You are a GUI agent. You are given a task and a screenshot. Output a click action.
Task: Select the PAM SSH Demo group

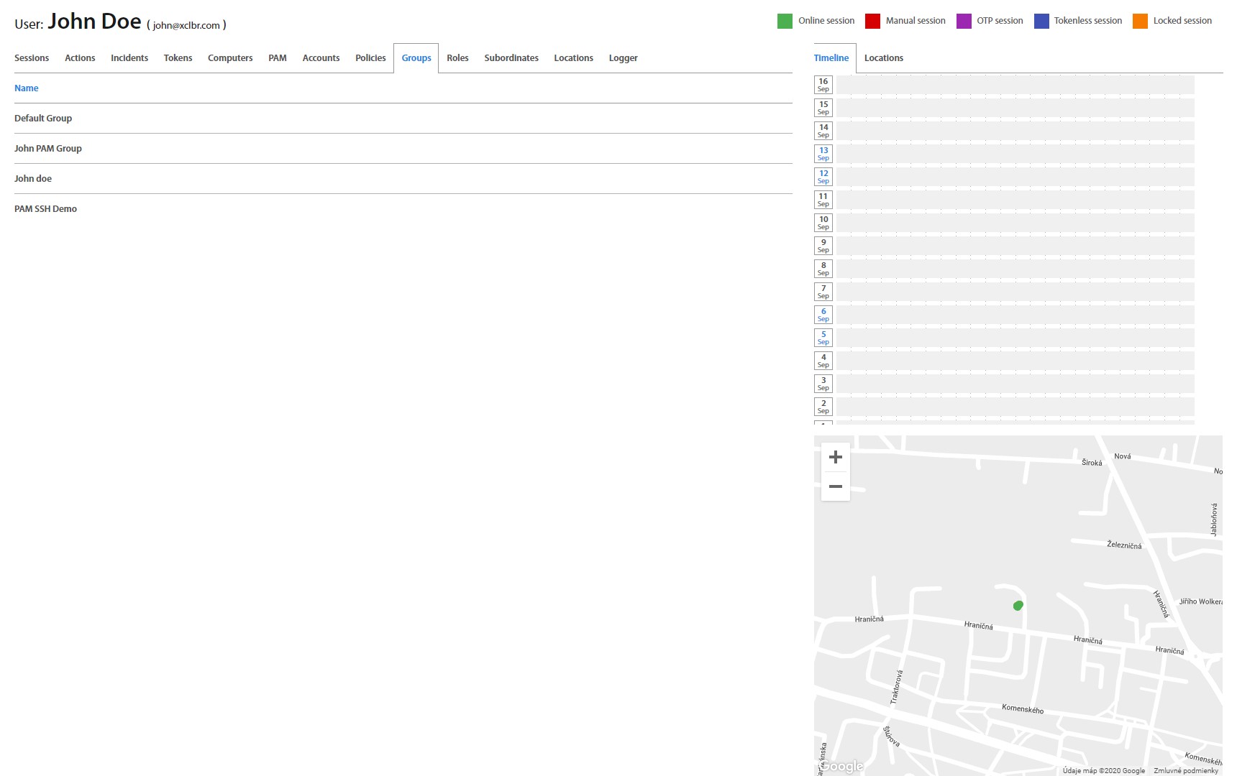45,209
